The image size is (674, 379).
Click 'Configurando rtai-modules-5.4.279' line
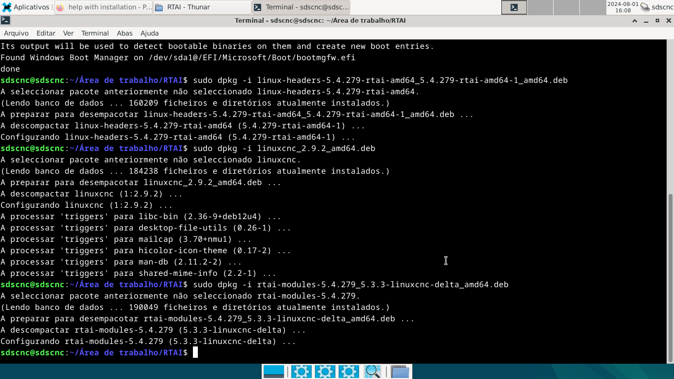149,341
